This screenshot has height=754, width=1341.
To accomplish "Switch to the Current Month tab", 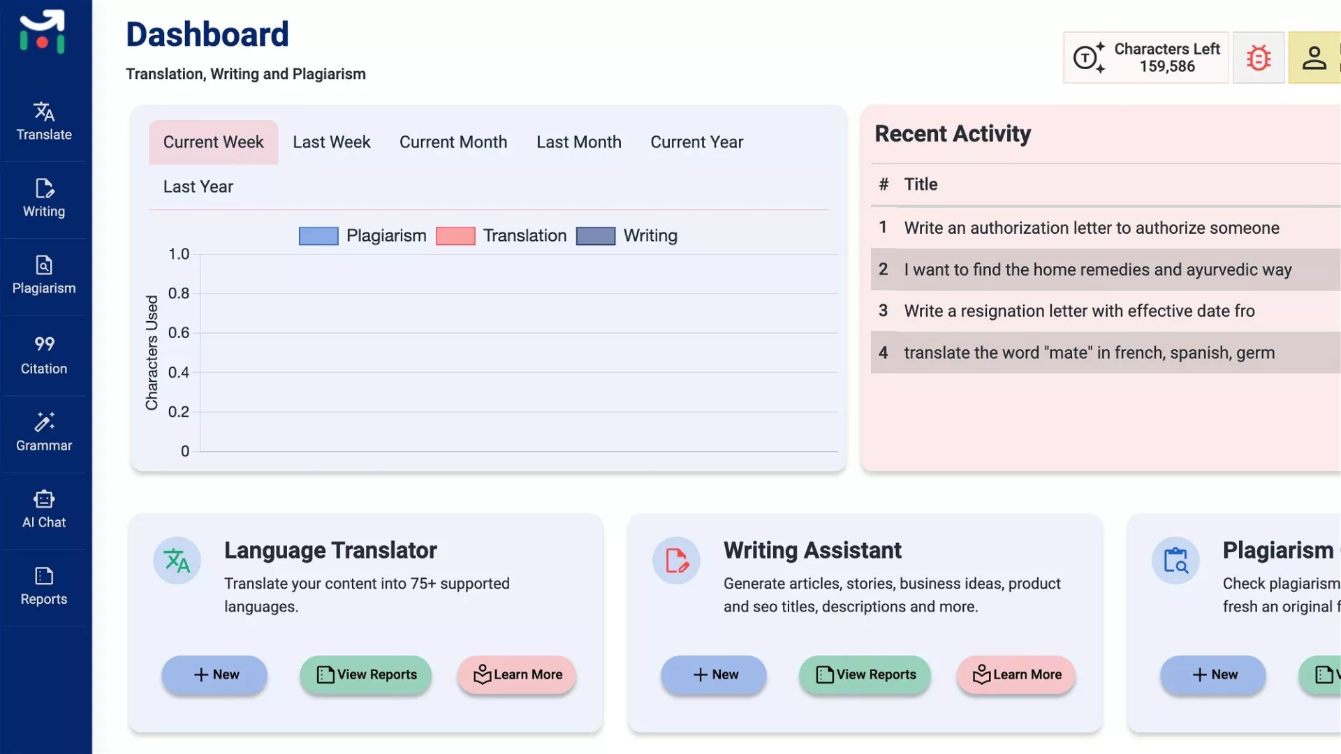I will click(453, 142).
